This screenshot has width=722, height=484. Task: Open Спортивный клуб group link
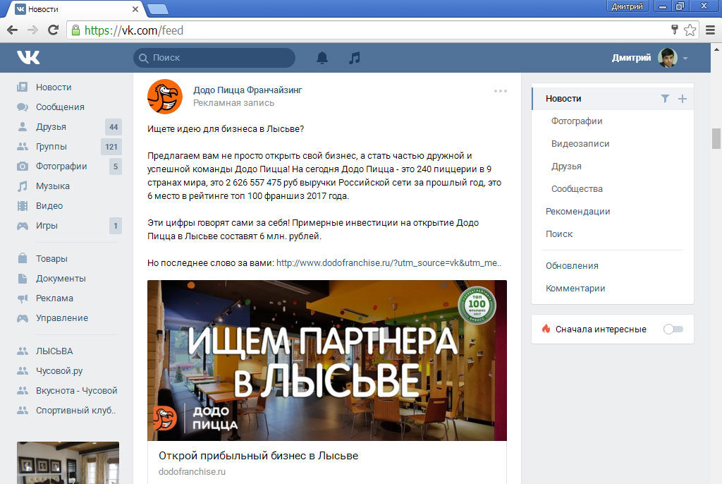pos(75,410)
